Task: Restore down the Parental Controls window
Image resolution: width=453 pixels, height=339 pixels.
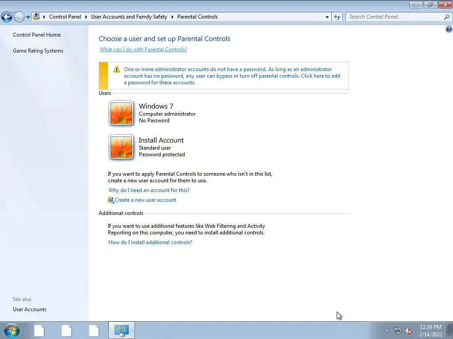Action: click(430, 4)
